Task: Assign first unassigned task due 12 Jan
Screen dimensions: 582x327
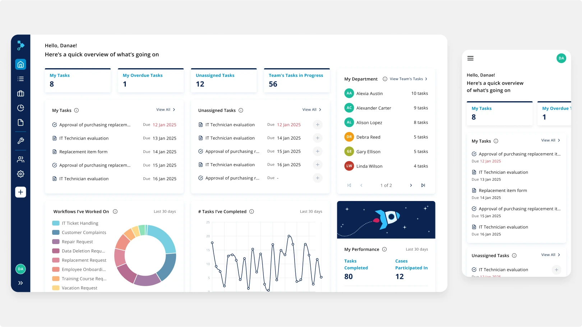Action: coord(318,125)
